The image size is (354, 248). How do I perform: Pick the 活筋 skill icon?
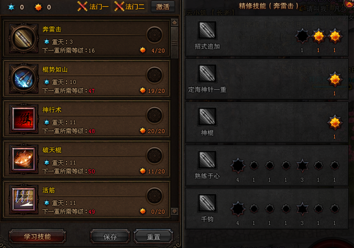(23, 199)
